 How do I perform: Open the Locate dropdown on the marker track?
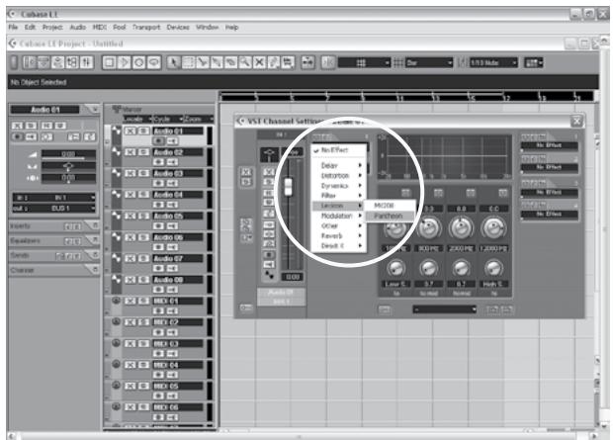(138, 119)
